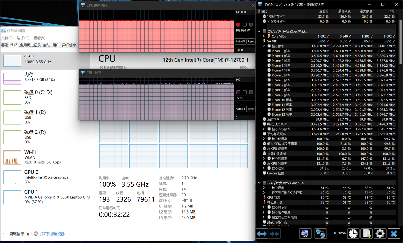The image size is (403, 243).
Task: Click the blue X close-sensors icon in HWiNFO
Action: point(393,234)
